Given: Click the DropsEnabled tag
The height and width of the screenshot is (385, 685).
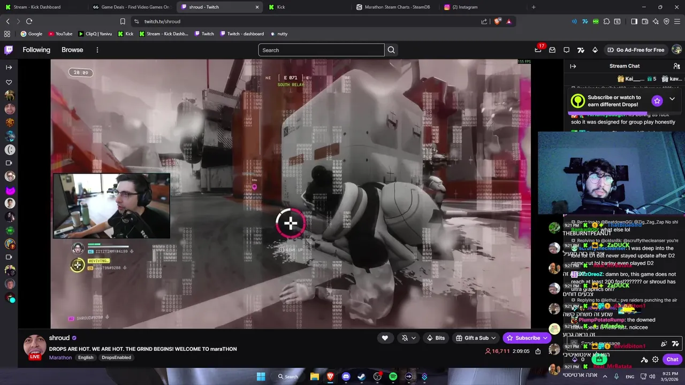Looking at the screenshot, I should [x=116, y=357].
